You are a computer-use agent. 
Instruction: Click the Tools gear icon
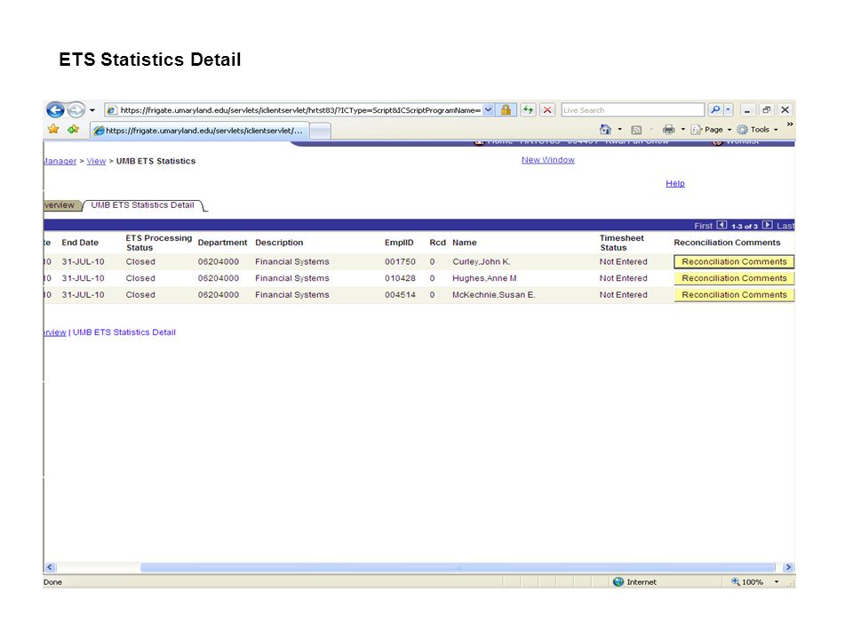point(742,130)
